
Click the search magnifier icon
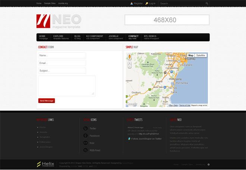point(207,3)
